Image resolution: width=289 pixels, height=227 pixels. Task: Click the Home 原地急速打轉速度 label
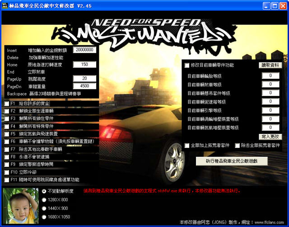pyautogui.click(x=34, y=65)
